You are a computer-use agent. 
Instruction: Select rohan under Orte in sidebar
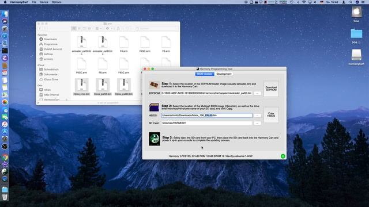coord(47,90)
